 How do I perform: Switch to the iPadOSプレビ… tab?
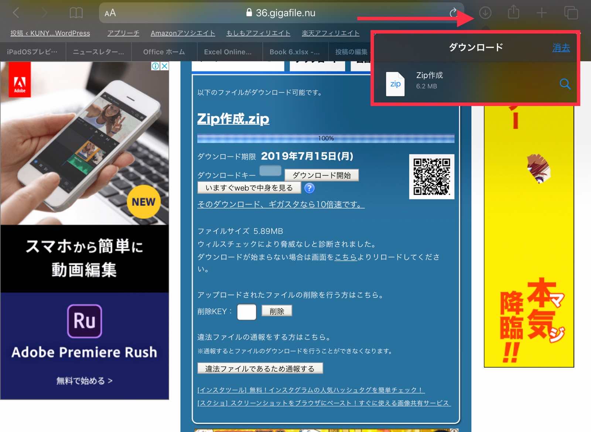(33, 52)
